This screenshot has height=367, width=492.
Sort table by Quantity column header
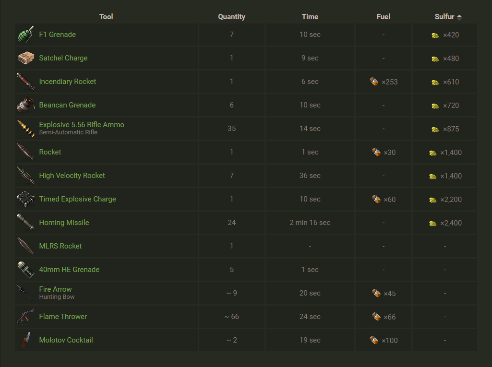tap(231, 17)
